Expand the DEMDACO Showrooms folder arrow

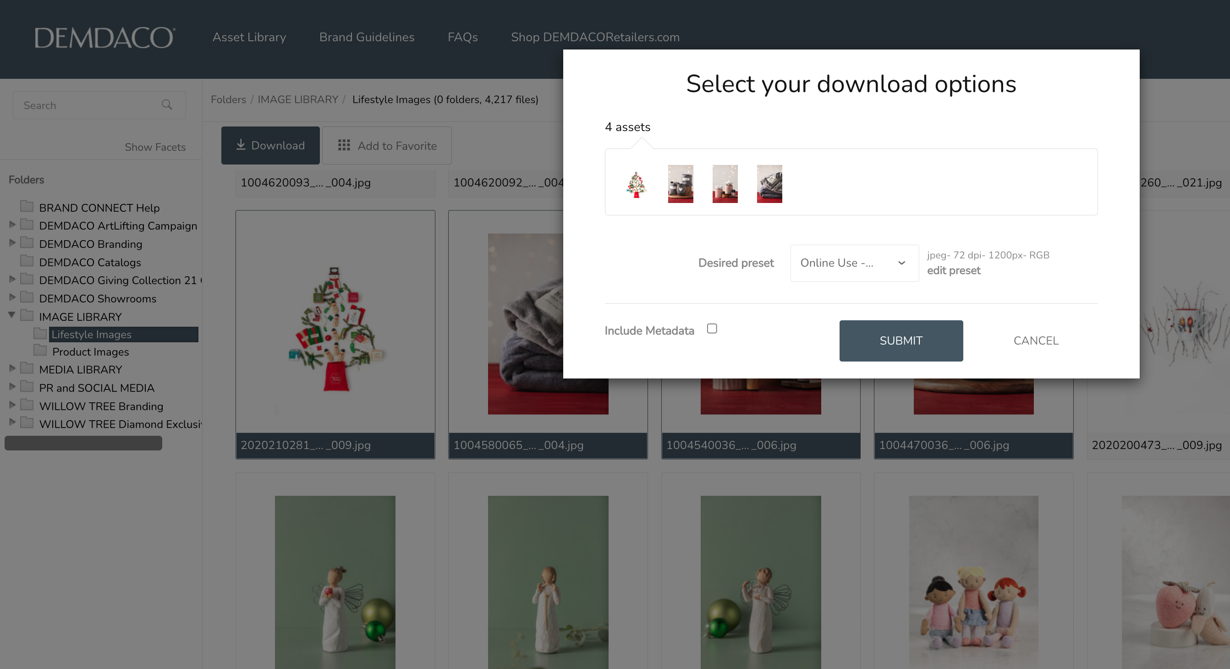click(x=12, y=297)
